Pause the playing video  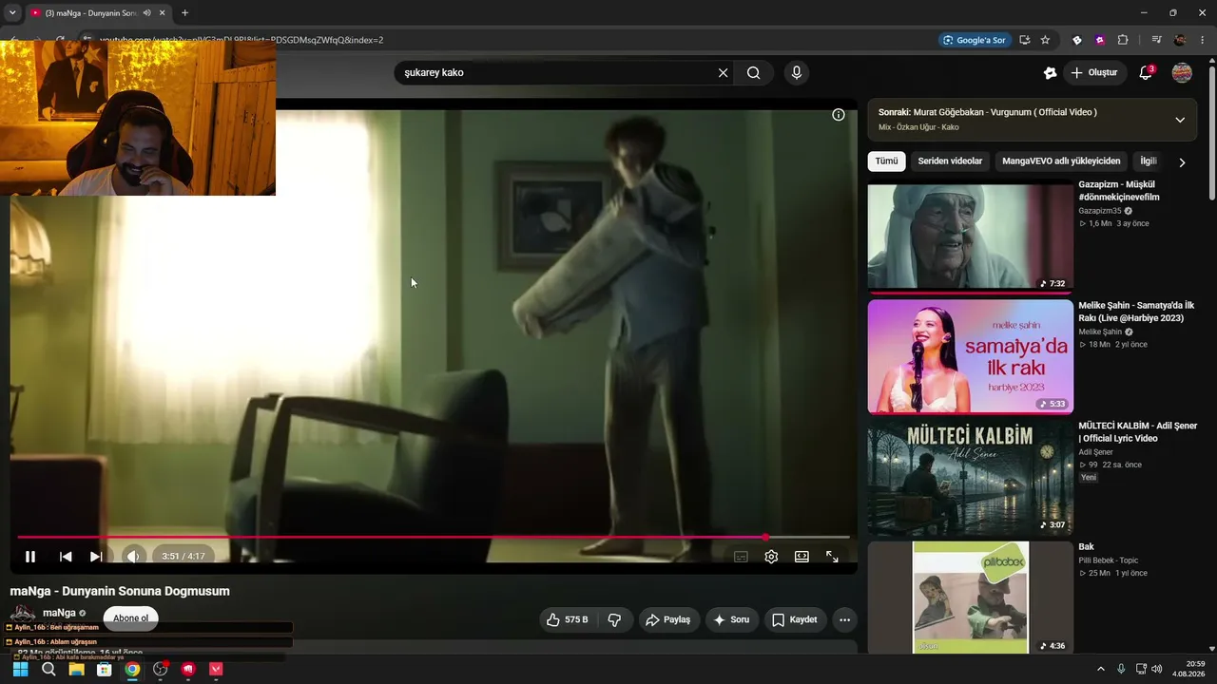[x=30, y=557]
